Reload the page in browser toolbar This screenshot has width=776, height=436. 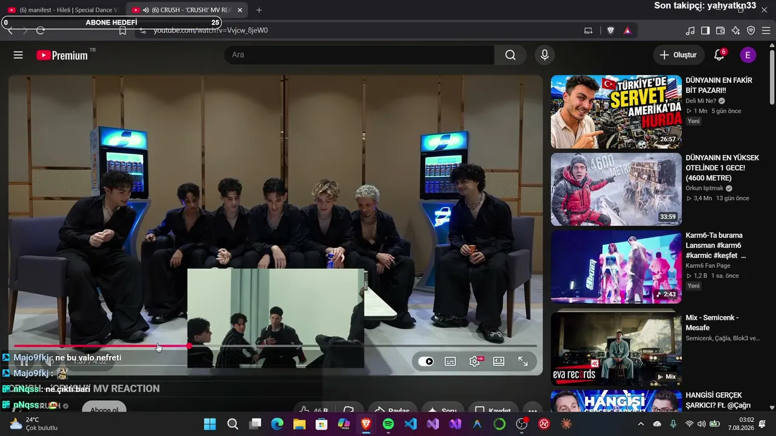click(41, 30)
